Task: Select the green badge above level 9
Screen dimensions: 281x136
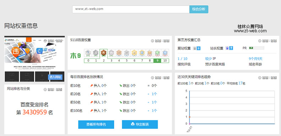Action: click(x=157, y=53)
